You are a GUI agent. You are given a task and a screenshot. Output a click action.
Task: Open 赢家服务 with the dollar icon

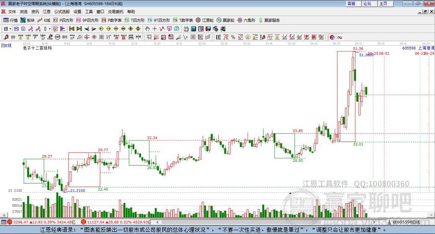[x=269, y=20]
